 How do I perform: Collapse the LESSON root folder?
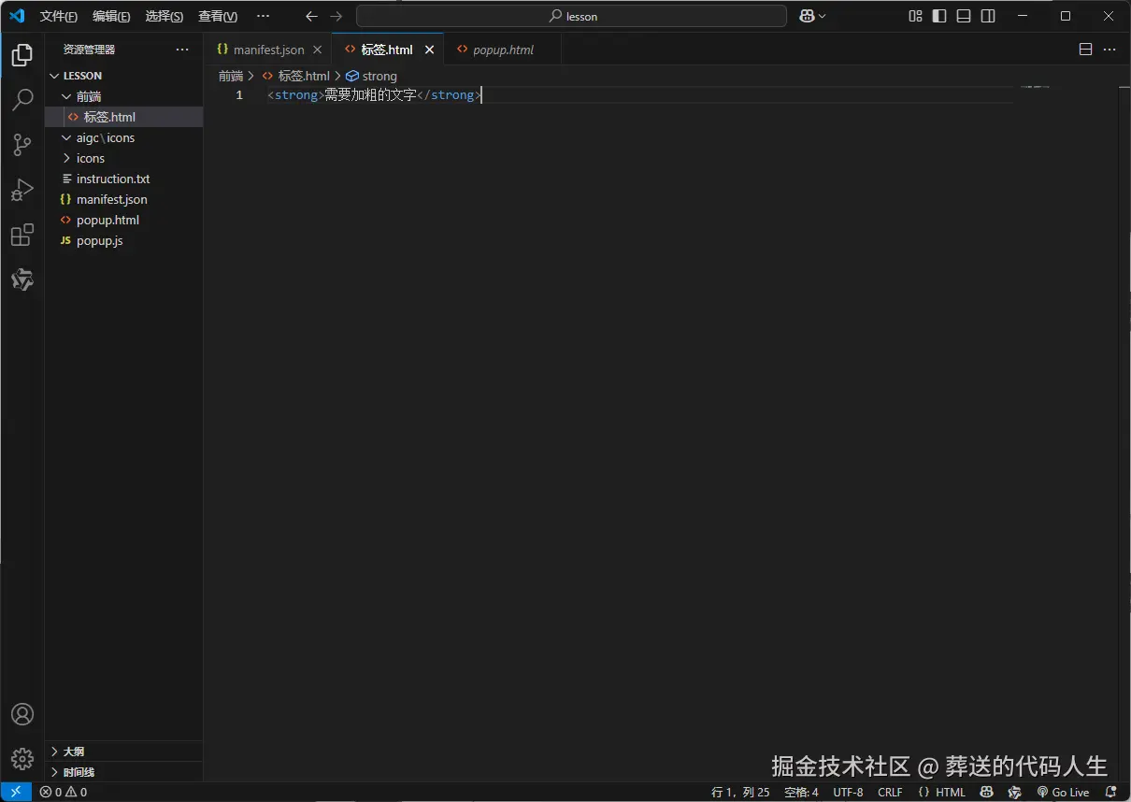(54, 76)
